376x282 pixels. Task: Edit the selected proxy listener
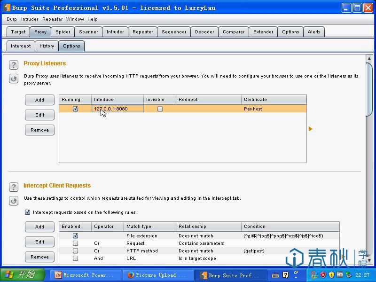(39, 115)
